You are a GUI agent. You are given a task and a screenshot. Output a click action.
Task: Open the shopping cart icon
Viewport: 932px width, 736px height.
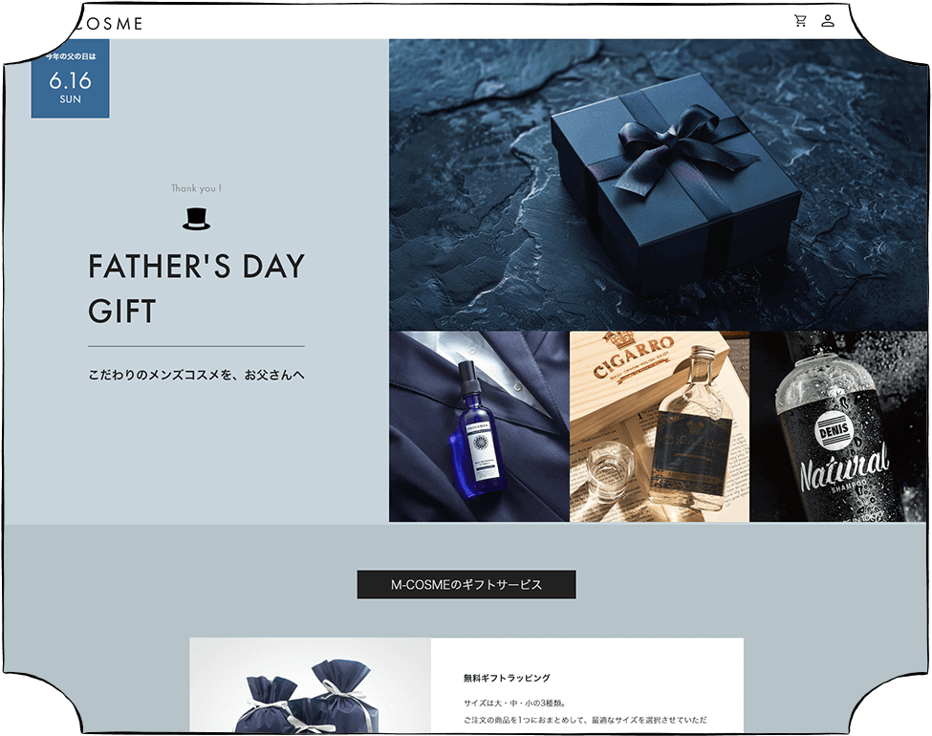click(801, 21)
